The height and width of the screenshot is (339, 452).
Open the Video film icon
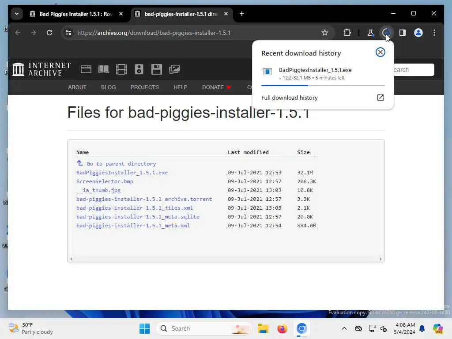pyautogui.click(x=121, y=69)
